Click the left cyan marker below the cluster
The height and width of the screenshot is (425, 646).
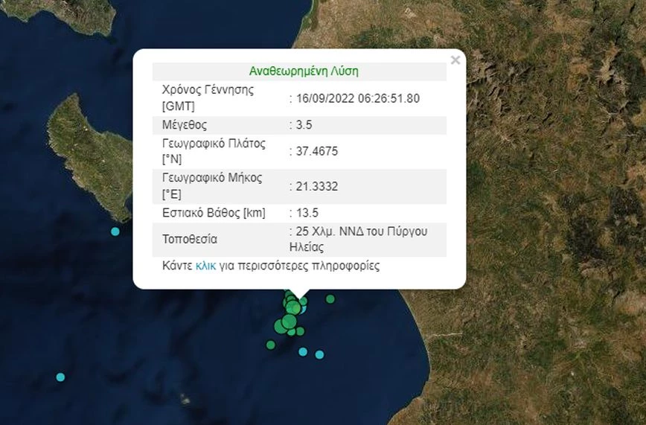(303, 351)
